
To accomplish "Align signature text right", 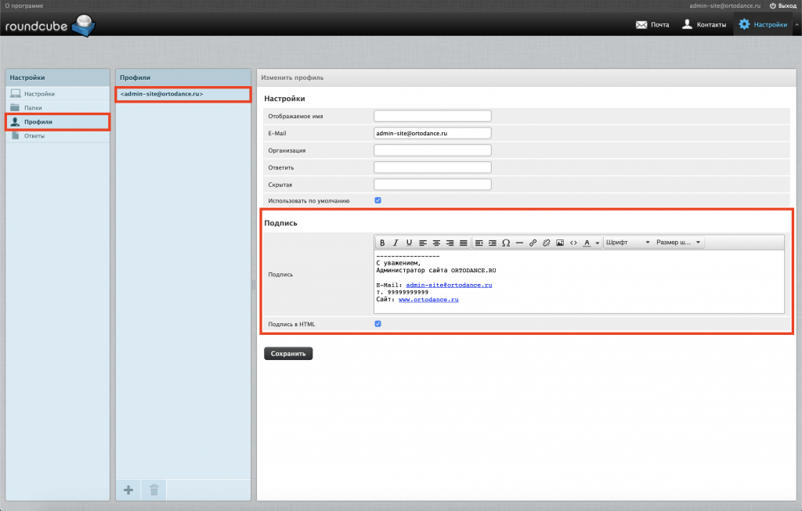I will [x=450, y=243].
